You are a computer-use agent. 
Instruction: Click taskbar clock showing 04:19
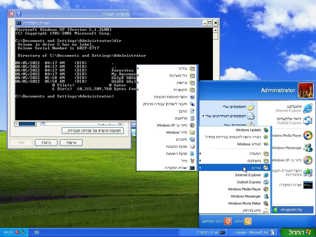8,232
